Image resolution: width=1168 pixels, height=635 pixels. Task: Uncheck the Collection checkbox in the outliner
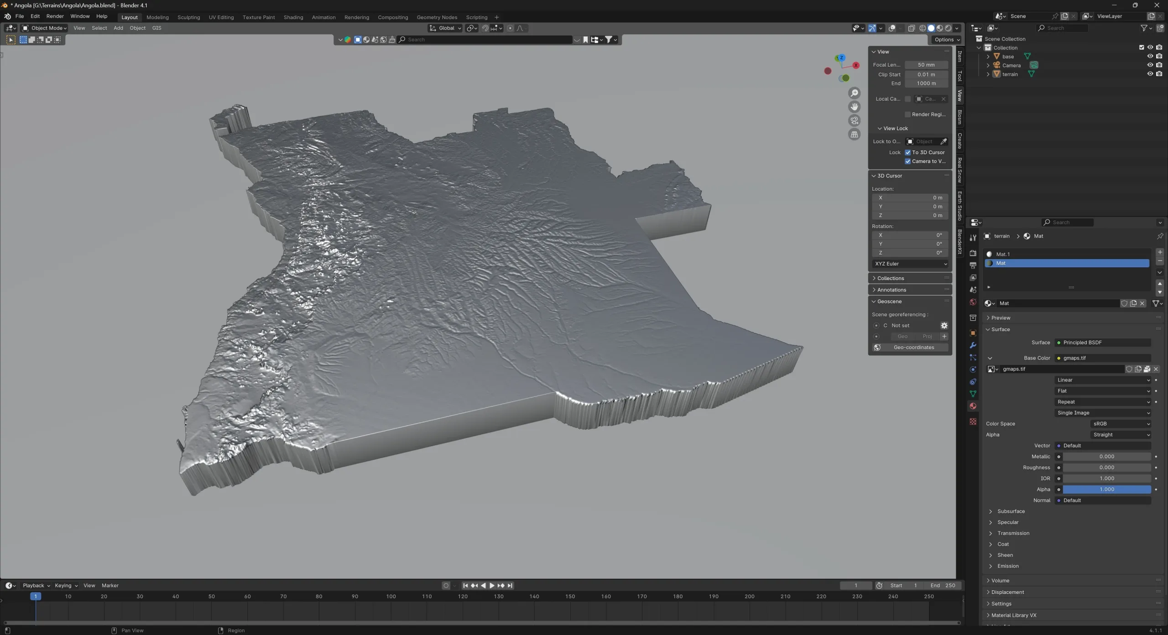click(1142, 47)
